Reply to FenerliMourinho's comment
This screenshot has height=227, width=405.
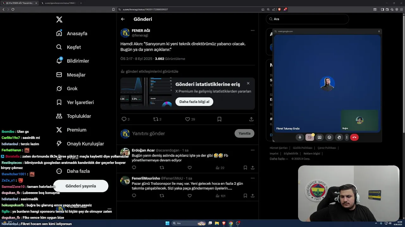[x=134, y=196]
